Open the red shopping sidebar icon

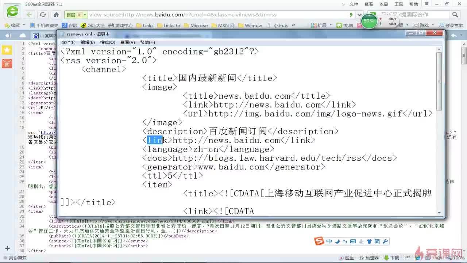[x=7, y=63]
